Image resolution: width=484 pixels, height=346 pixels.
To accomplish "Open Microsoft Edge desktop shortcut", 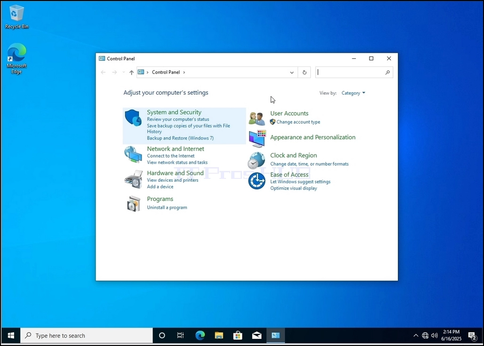I will coord(16,59).
